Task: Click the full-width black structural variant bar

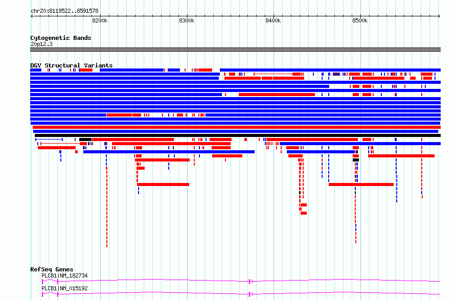Action: tap(238, 135)
